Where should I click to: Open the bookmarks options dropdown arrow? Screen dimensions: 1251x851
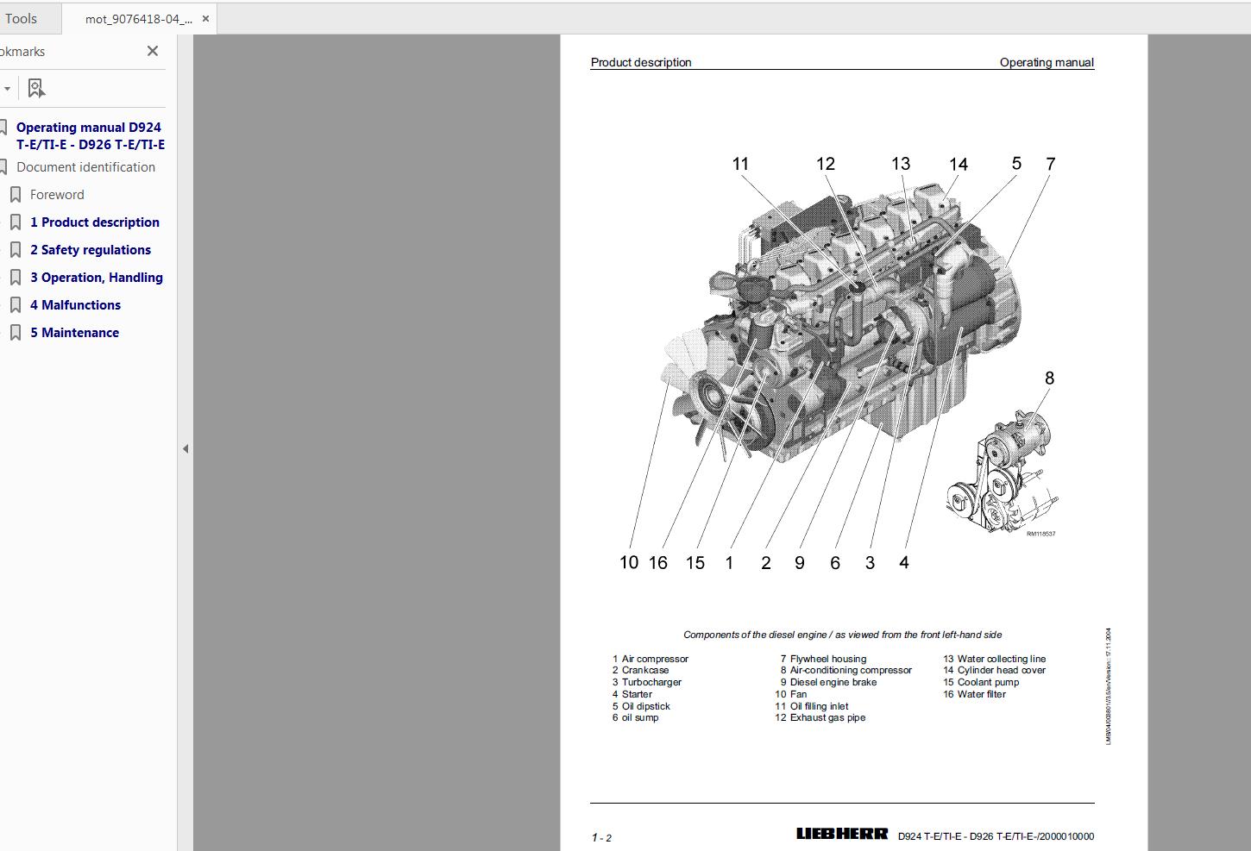click(x=8, y=87)
